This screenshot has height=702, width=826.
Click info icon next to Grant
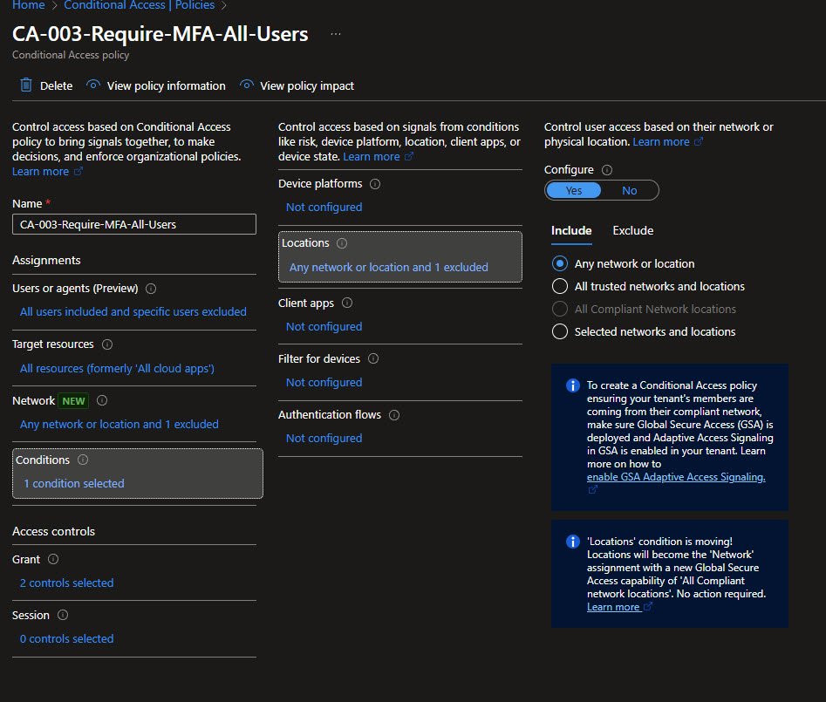coord(53,559)
